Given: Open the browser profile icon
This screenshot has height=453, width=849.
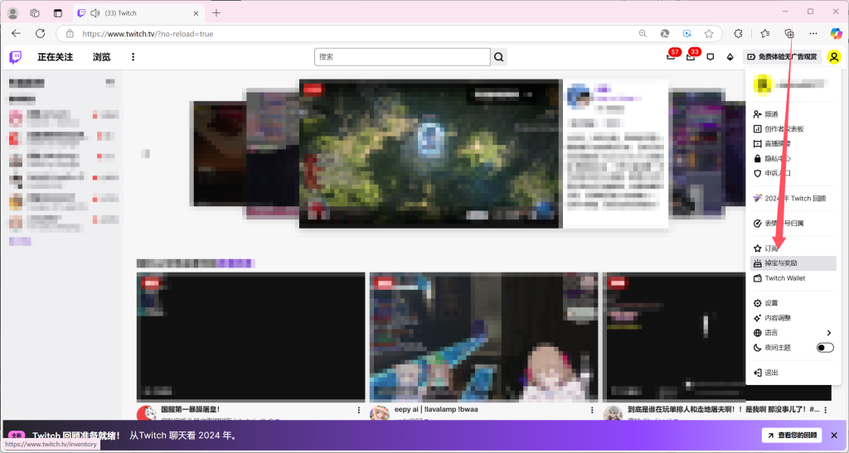Looking at the screenshot, I should tap(13, 13).
